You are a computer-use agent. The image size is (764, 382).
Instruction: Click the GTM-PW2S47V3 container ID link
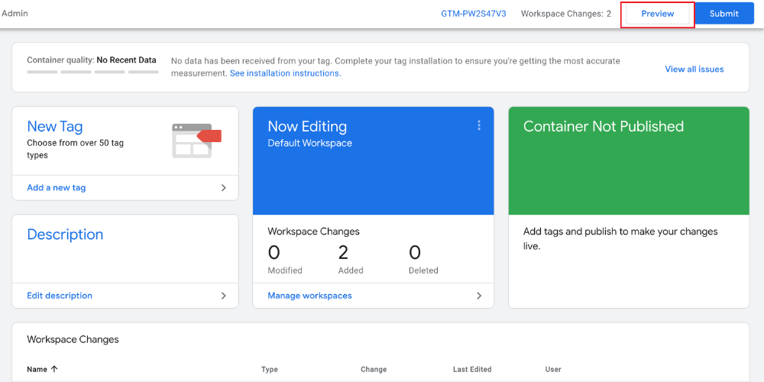tap(474, 14)
